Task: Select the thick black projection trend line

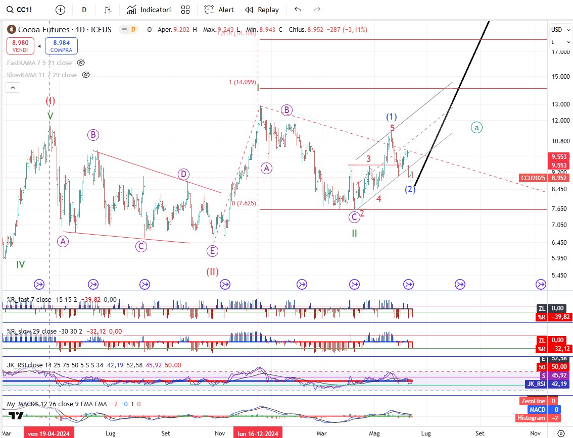Action: click(452, 102)
